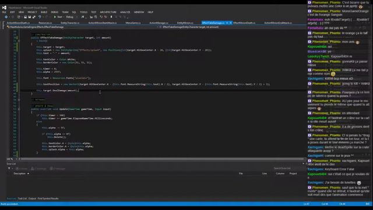Toggle the Messages filter in Error List
The image size is (373, 210).
point(58,169)
